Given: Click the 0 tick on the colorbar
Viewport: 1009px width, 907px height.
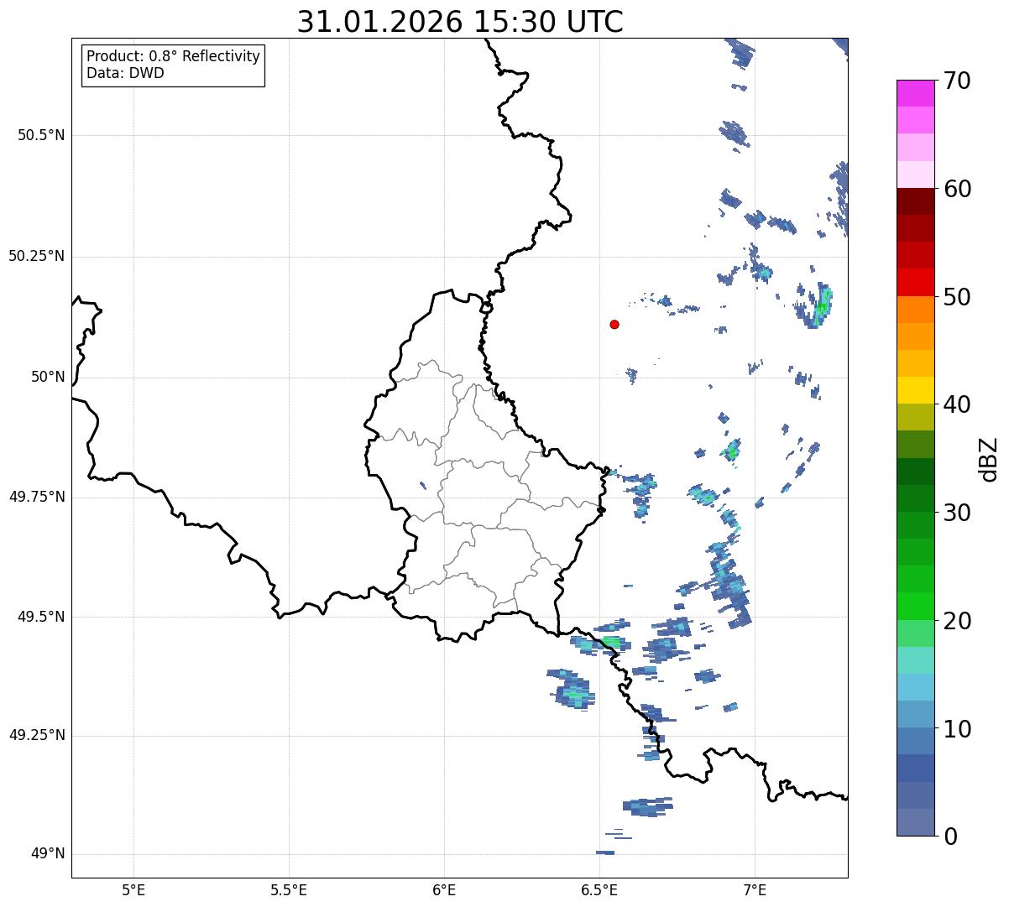Looking at the screenshot, I should click(950, 837).
